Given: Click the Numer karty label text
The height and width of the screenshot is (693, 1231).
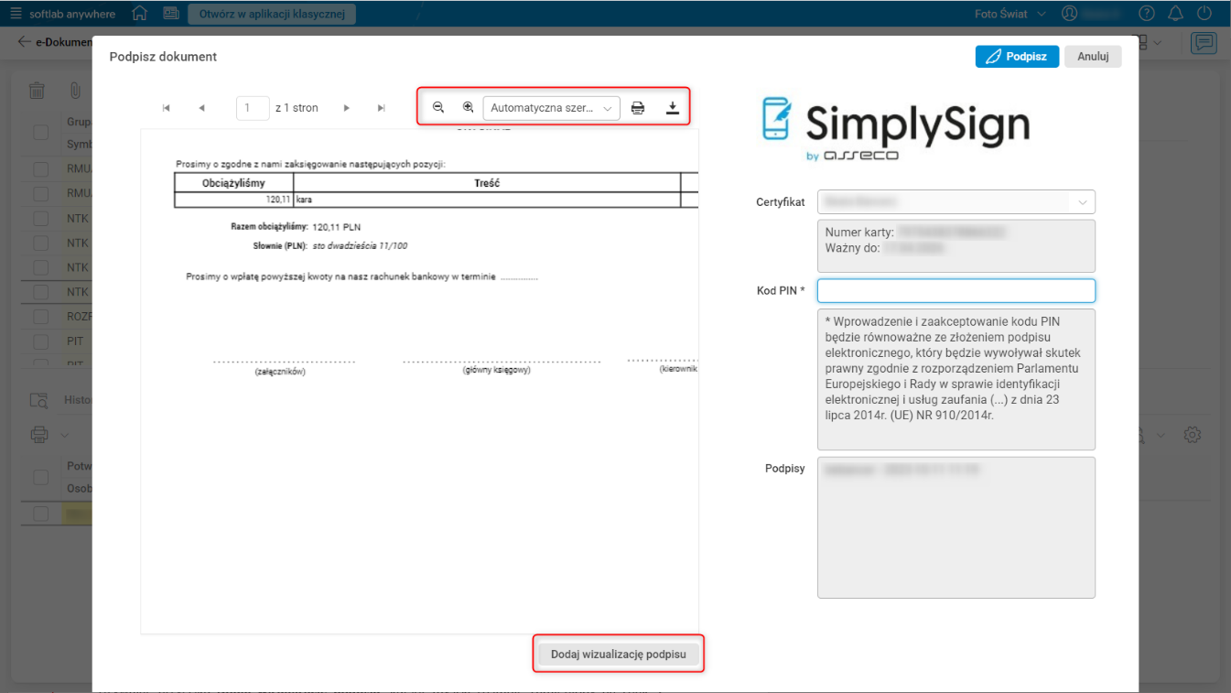Looking at the screenshot, I should (x=859, y=233).
